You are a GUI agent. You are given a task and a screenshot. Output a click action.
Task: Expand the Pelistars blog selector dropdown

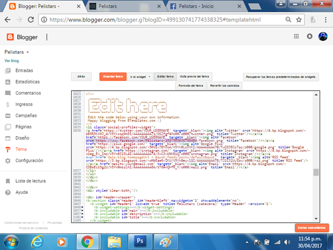pyautogui.click(x=28, y=52)
